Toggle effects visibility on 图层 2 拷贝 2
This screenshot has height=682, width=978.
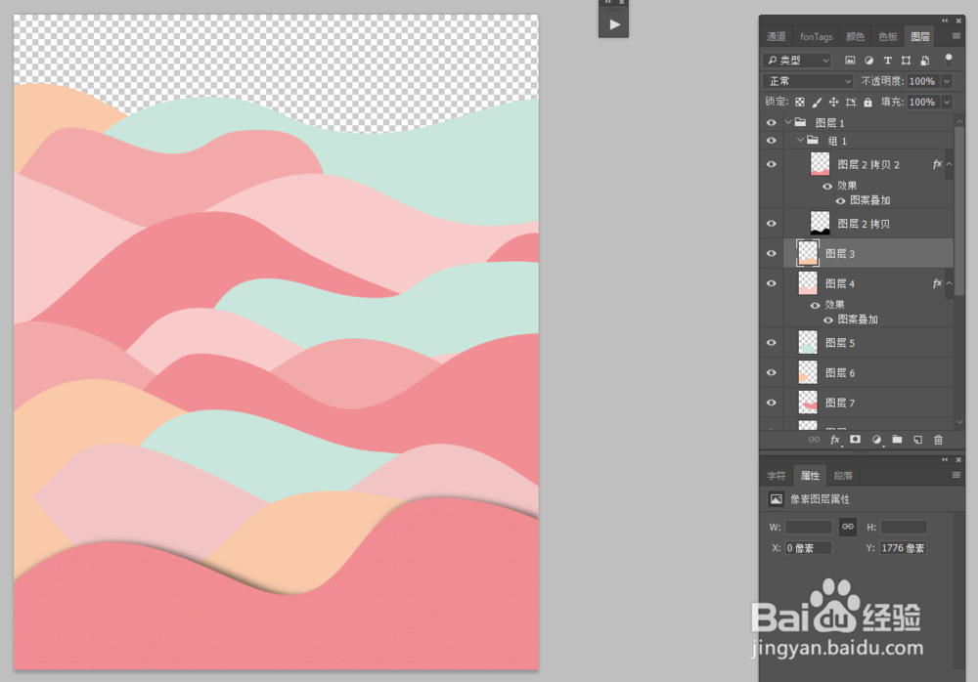[x=827, y=186]
